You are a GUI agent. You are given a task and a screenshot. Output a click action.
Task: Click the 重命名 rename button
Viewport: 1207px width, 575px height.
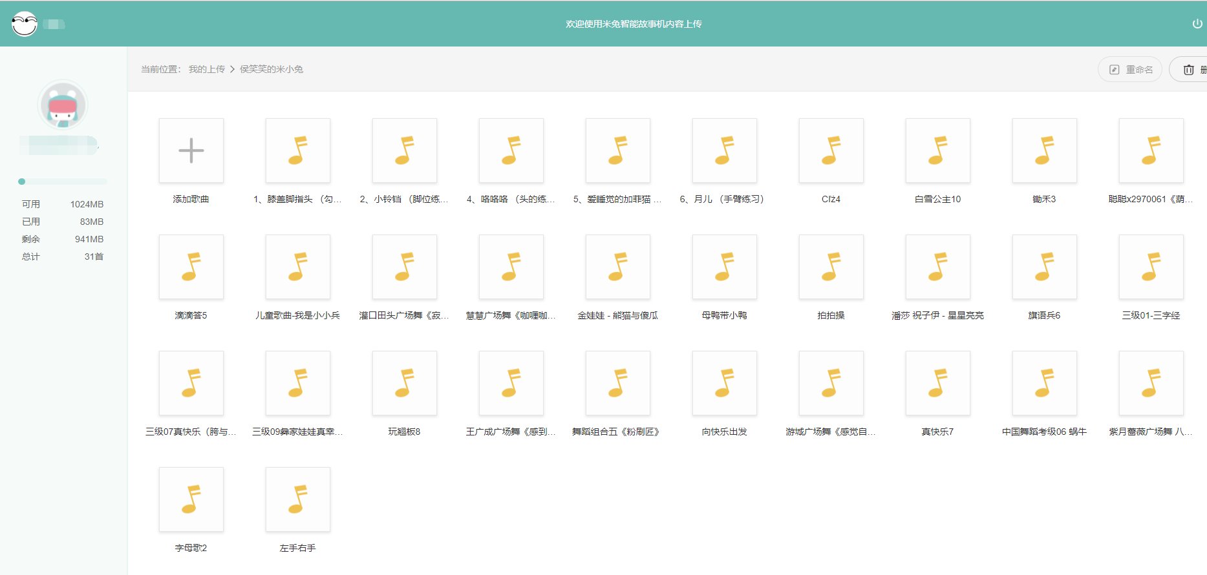[1130, 69]
